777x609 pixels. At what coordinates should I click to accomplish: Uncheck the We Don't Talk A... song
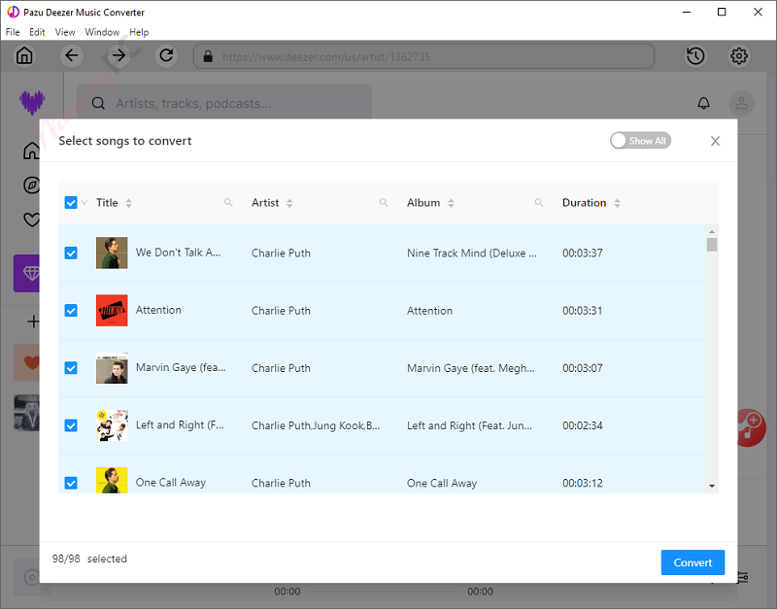[x=71, y=254]
